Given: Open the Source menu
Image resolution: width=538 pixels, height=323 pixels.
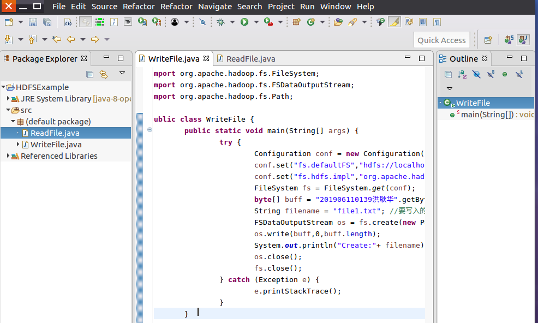Looking at the screenshot, I should pos(104,7).
